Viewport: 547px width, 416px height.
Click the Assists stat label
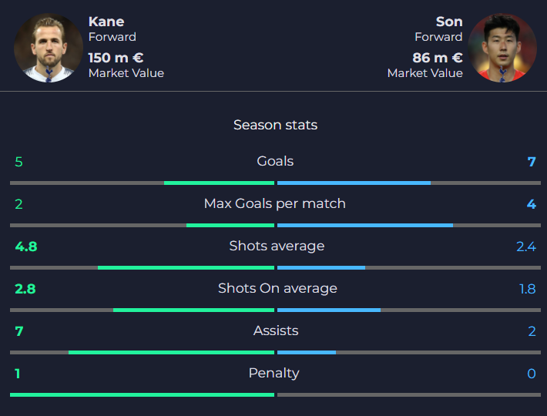tap(276, 330)
